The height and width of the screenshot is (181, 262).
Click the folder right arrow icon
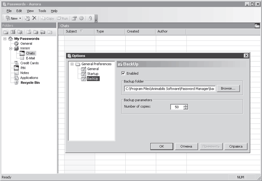tap(50, 32)
